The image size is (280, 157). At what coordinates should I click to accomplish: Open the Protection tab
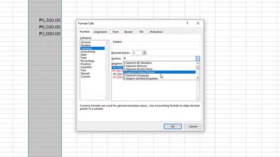point(156,32)
